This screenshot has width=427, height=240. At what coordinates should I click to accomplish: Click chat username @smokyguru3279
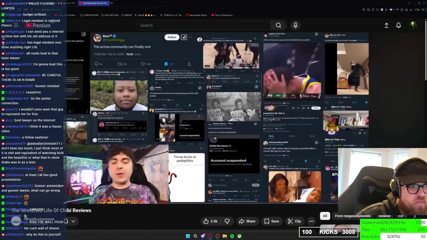[18, 64]
